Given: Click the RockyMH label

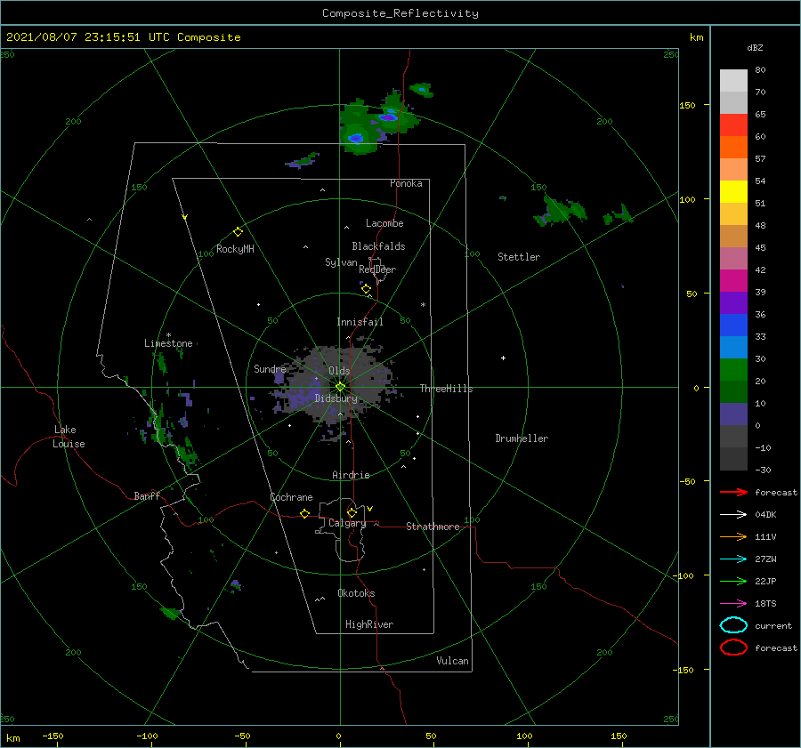Looking at the screenshot, I should 235,249.
